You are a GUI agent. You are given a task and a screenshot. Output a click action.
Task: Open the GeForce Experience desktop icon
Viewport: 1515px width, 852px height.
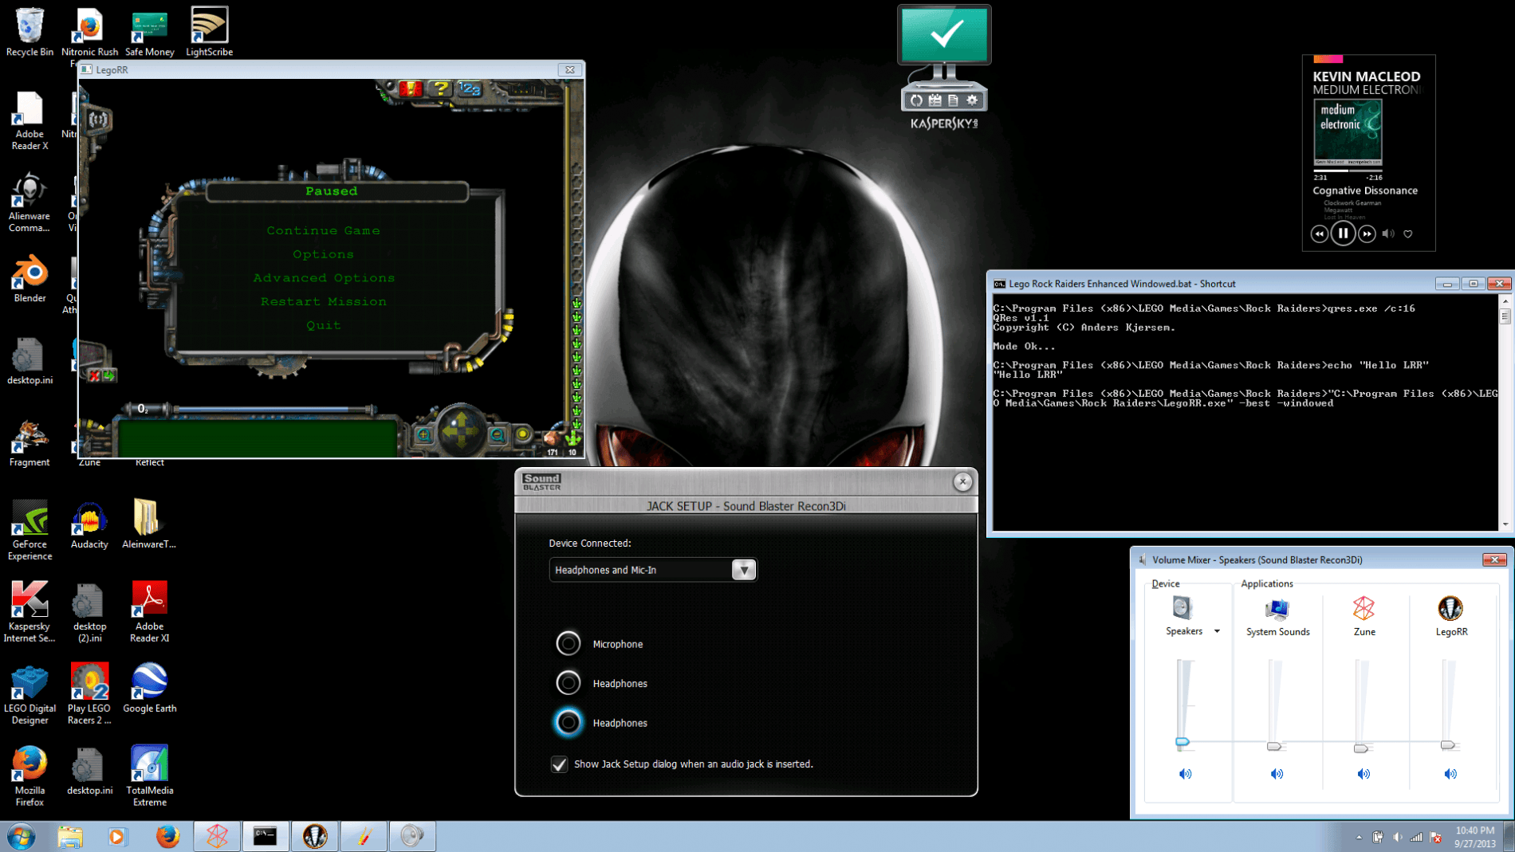[30, 531]
